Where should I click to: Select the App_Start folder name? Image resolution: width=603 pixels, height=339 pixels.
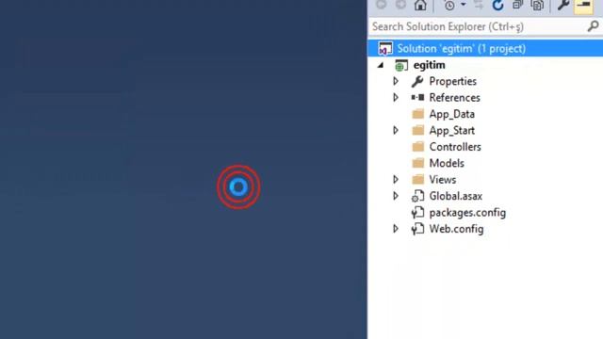tap(452, 131)
